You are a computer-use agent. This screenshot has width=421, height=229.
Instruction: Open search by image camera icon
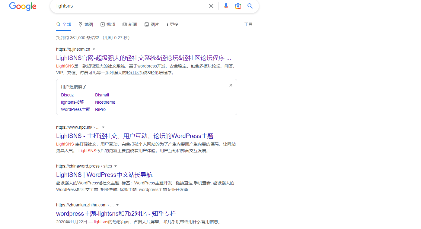click(x=238, y=6)
